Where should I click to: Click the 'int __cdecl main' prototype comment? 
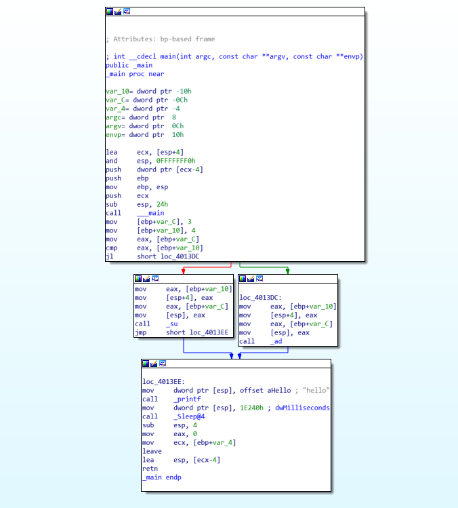tap(234, 57)
